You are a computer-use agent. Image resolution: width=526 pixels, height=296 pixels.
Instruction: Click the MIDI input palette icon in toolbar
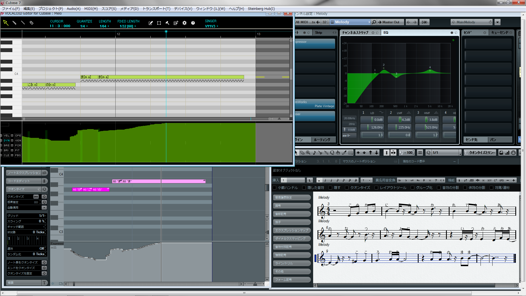pyautogui.click(x=514, y=153)
